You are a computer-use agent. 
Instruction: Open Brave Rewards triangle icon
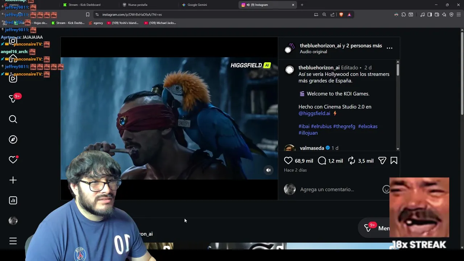(x=349, y=14)
